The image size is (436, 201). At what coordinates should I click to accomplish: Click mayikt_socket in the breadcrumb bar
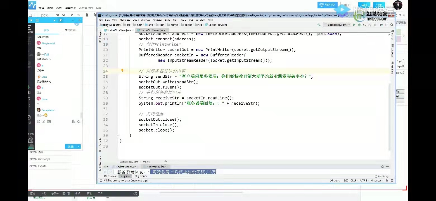tap(110, 25)
